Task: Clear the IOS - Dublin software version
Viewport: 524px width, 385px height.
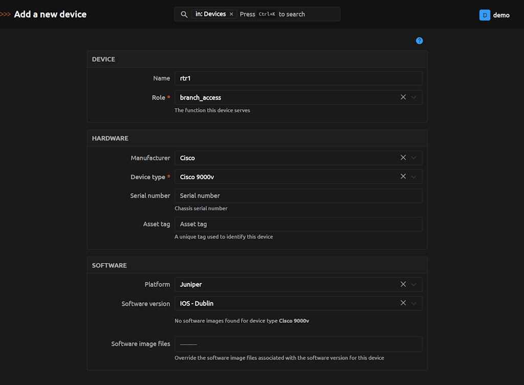Action: pos(403,303)
